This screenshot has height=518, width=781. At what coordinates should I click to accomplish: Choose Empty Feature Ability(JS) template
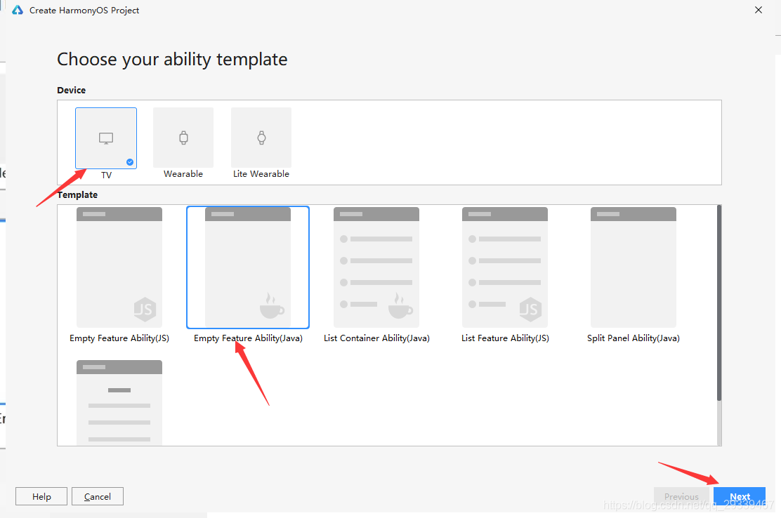click(119, 267)
